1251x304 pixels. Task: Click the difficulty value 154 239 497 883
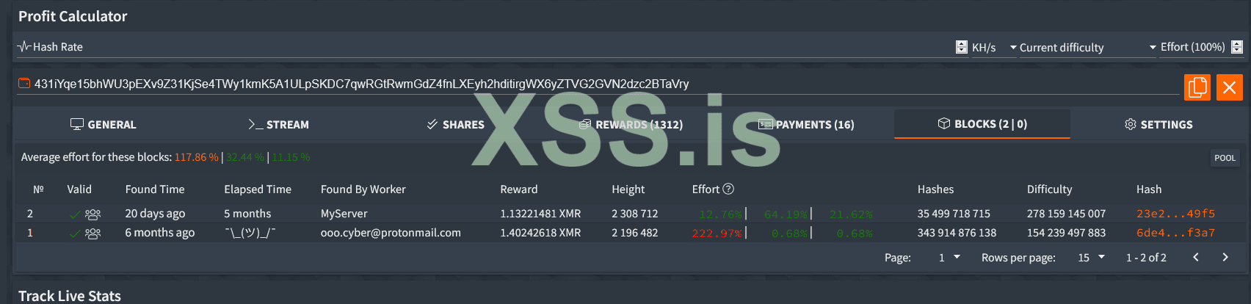pyautogui.click(x=1066, y=233)
